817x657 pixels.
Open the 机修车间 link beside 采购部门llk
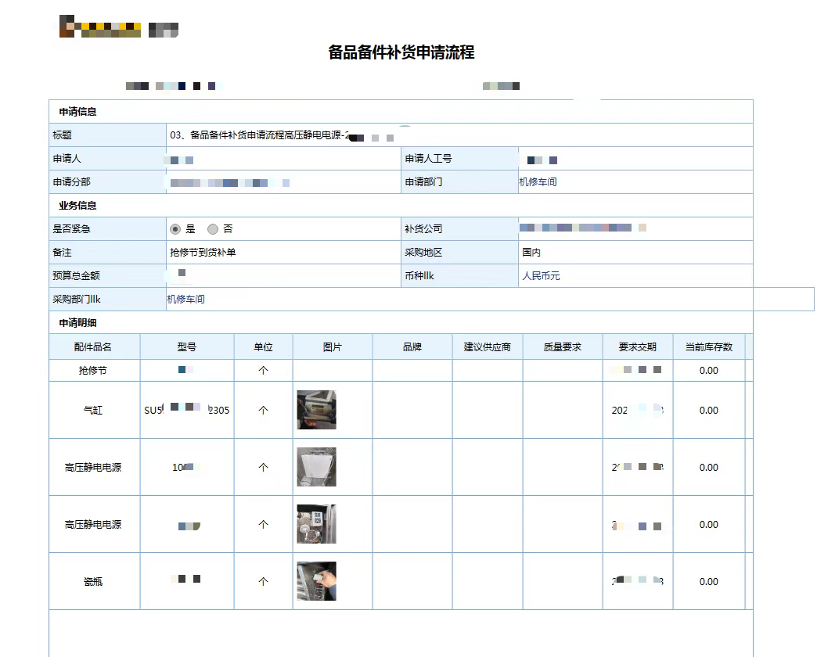click(185, 300)
